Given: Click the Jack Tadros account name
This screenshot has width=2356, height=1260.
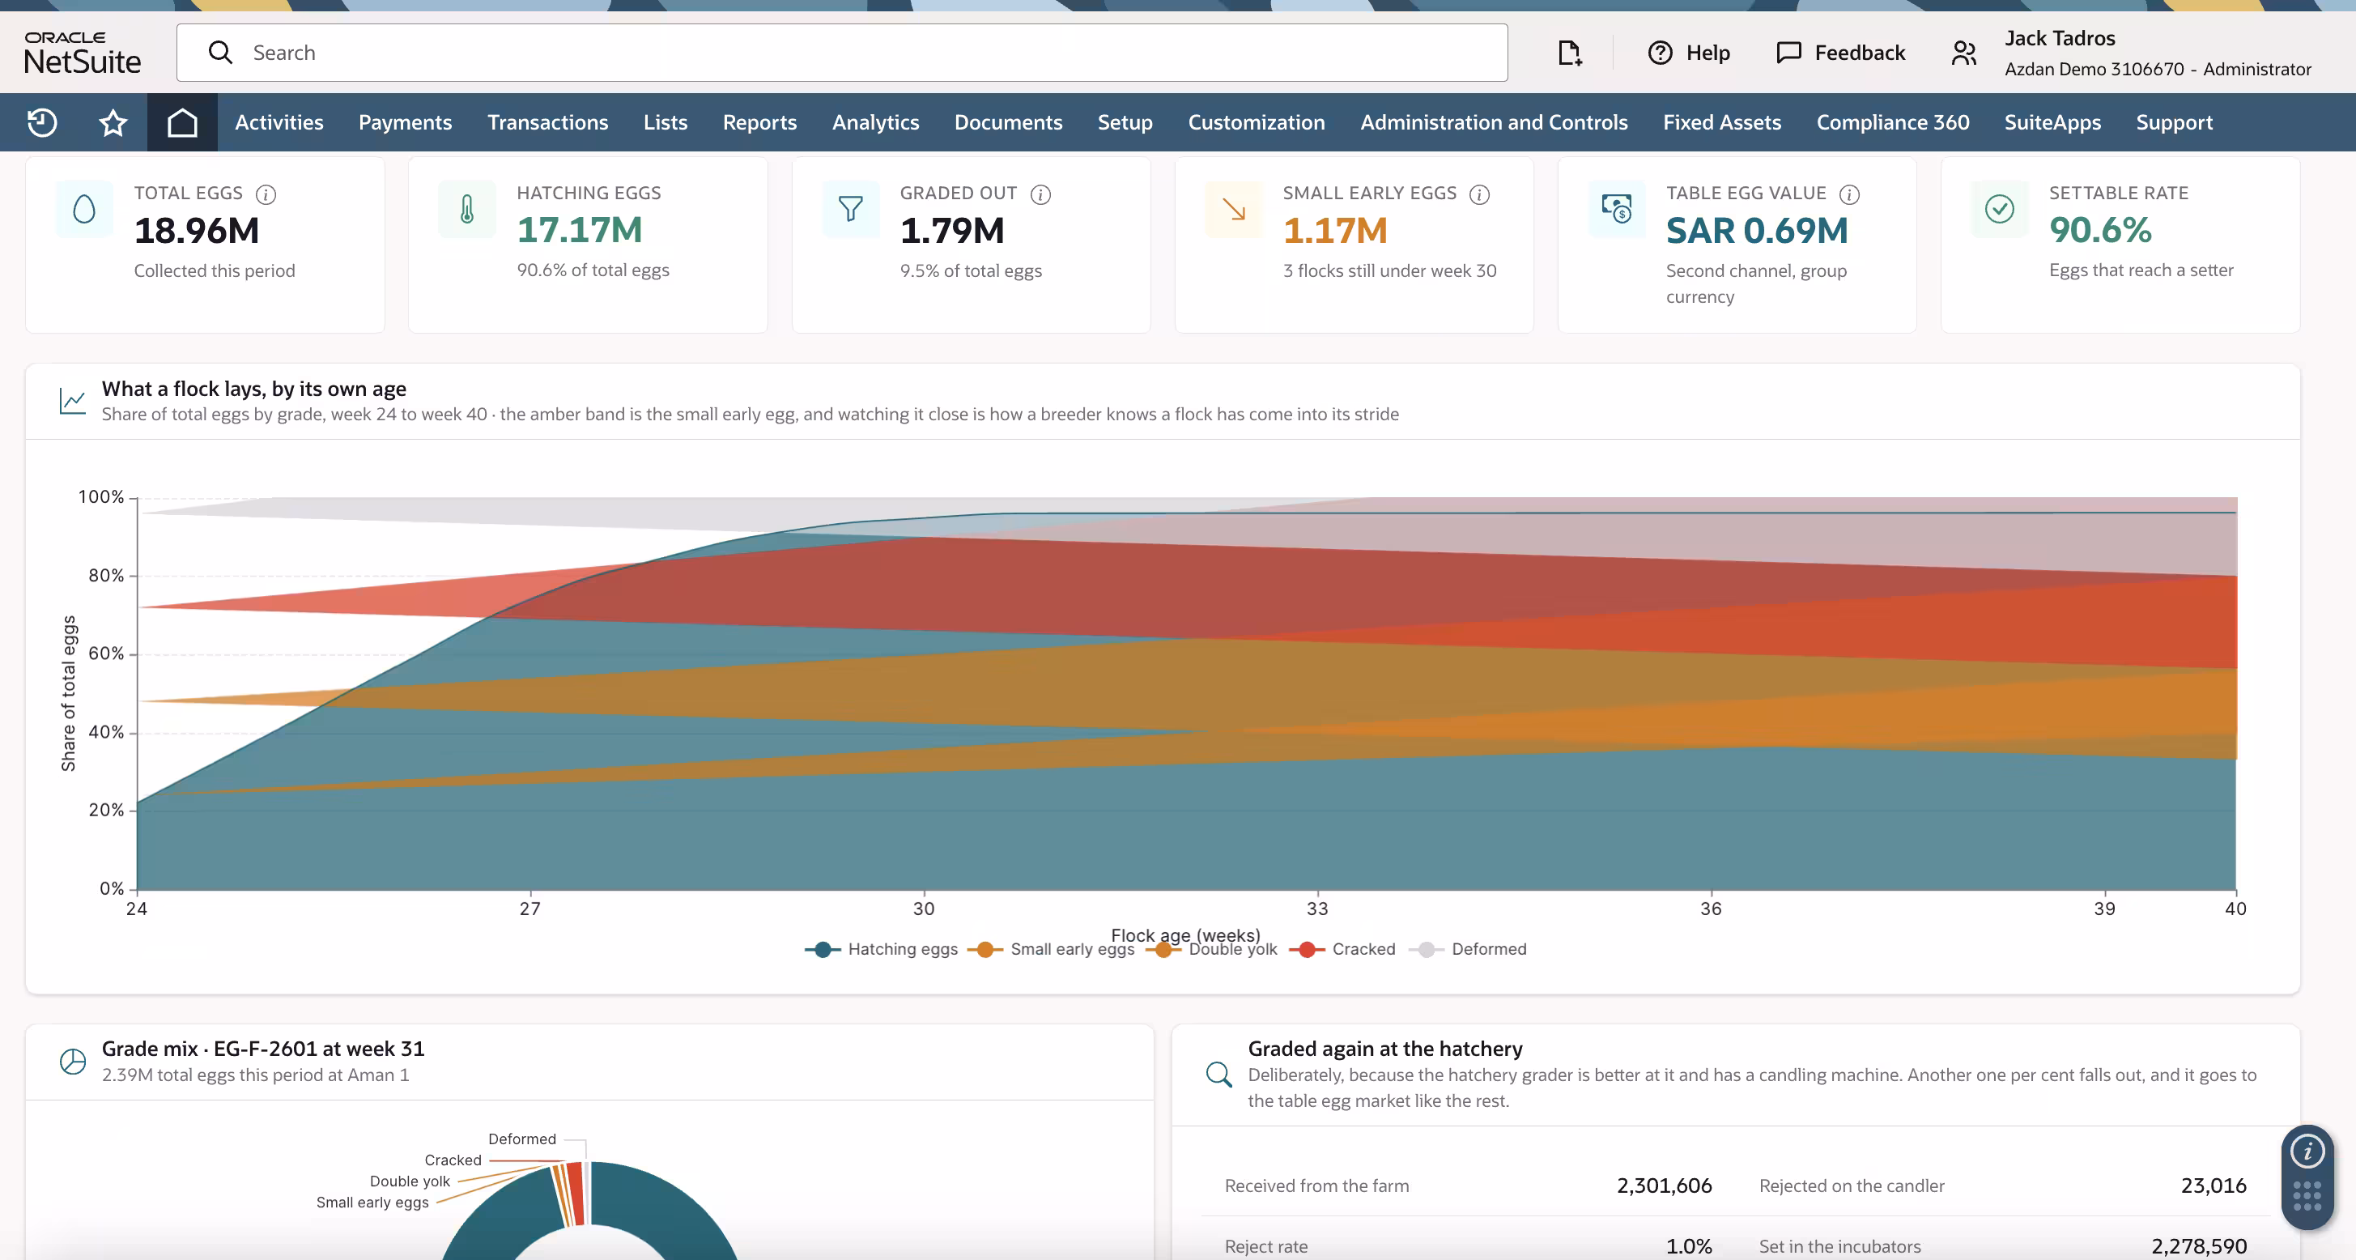Looking at the screenshot, I should [2060, 38].
